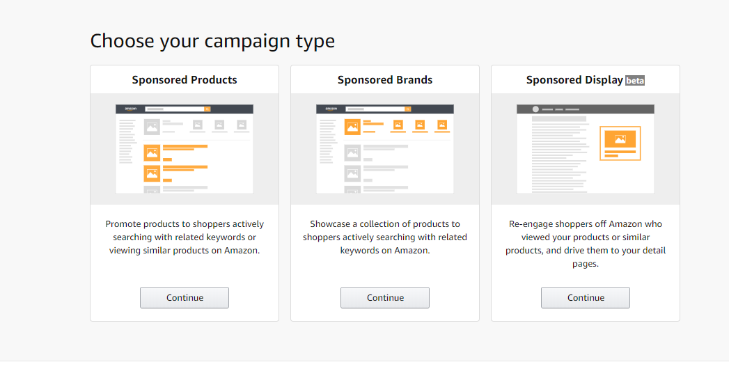Click the beta badge beside Sponsored Display
The image size is (729, 369).
[635, 81]
